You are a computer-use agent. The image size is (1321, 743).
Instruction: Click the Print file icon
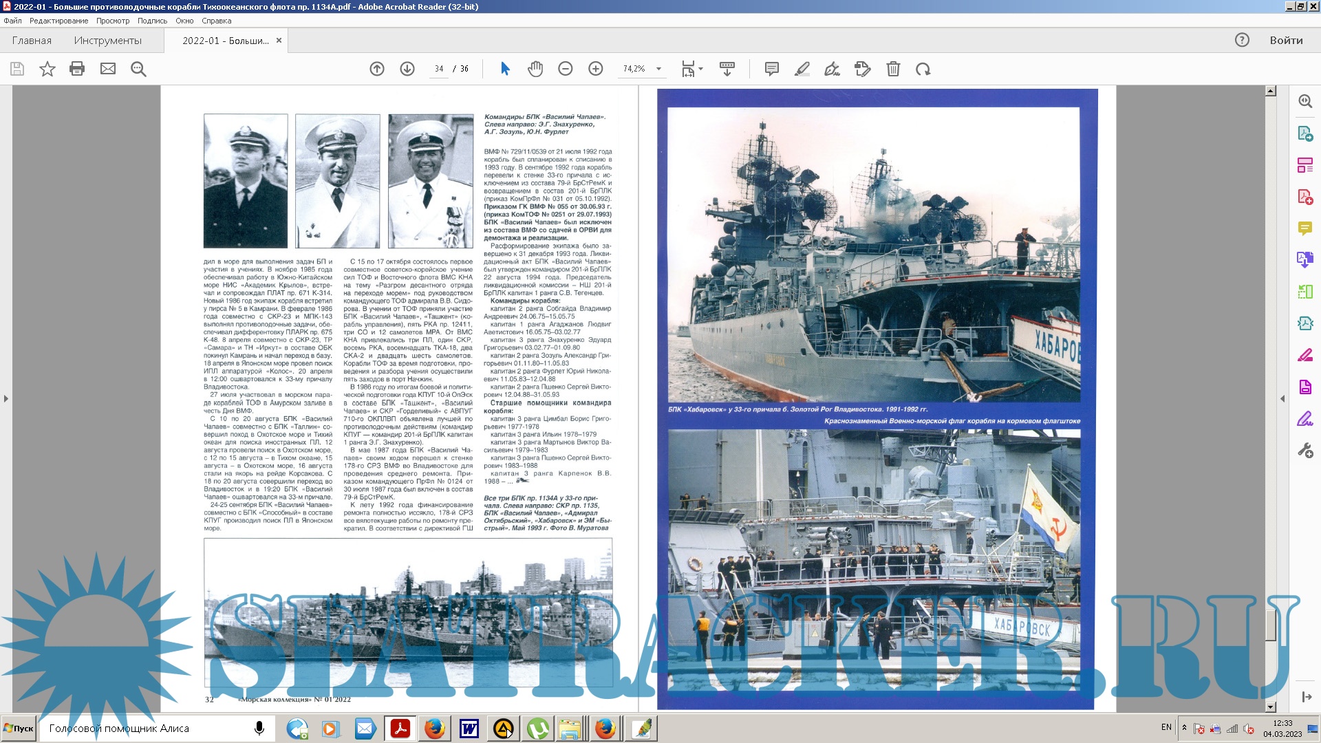[77, 69]
